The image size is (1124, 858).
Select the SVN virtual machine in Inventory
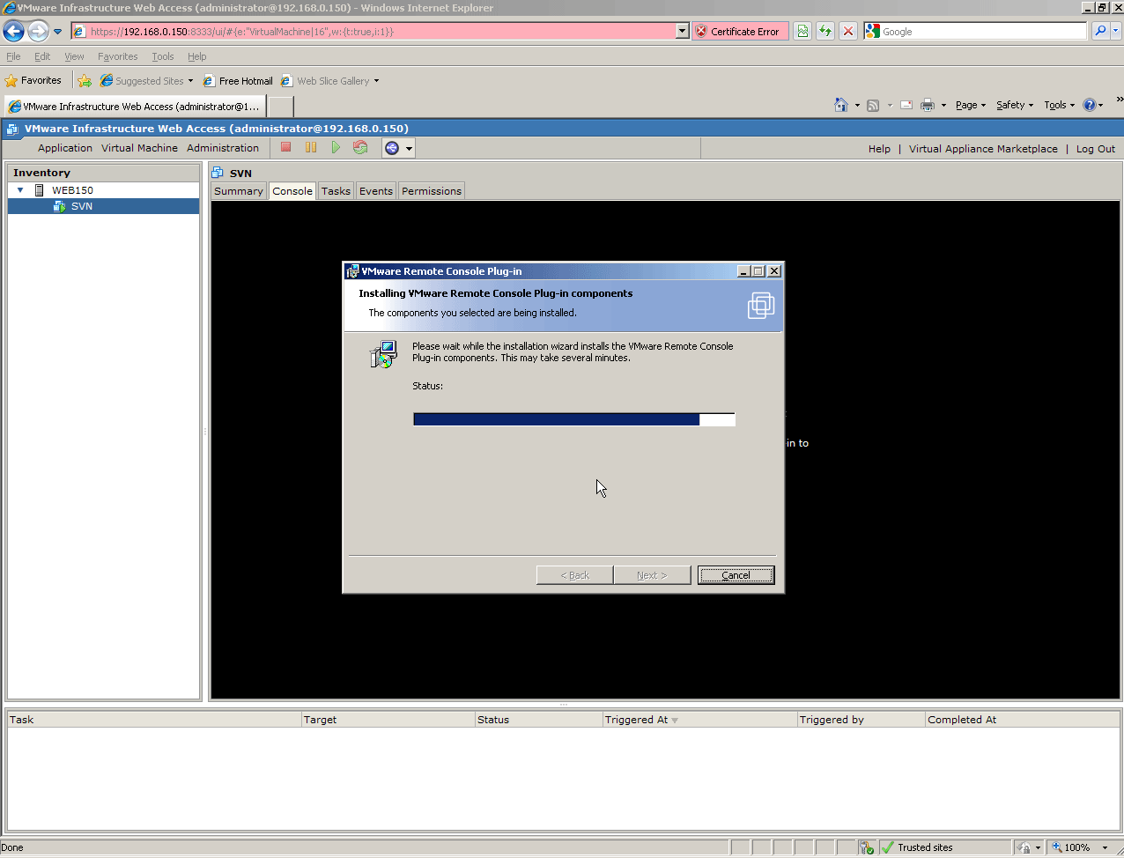(x=81, y=206)
